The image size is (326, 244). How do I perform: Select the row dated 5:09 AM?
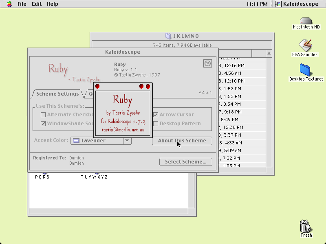click(242, 150)
